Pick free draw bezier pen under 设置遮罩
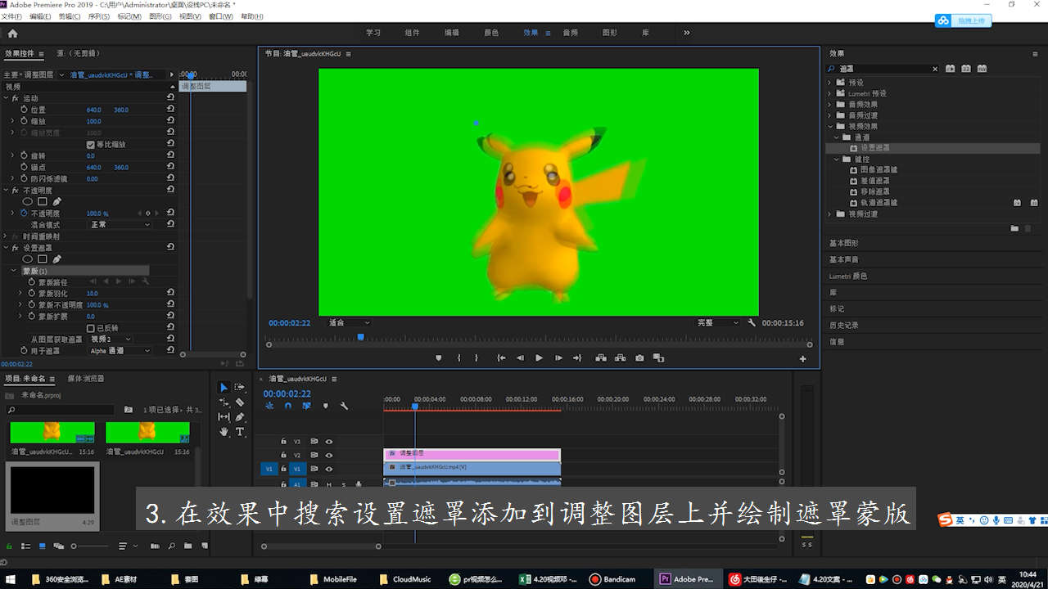Screen dimensions: 1048x589 point(56,259)
